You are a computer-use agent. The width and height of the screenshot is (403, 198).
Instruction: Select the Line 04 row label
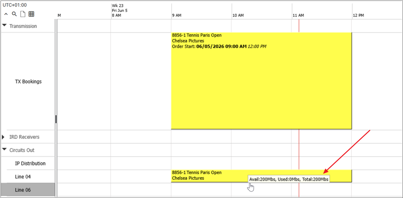[x=23, y=177]
